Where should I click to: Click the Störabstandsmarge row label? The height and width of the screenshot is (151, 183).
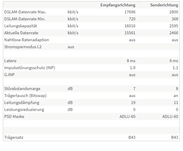(x=22, y=89)
